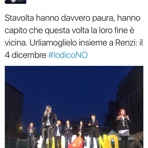Click the phrase 'capito che questa volta'
148x148 pixels.
(x=47, y=31)
